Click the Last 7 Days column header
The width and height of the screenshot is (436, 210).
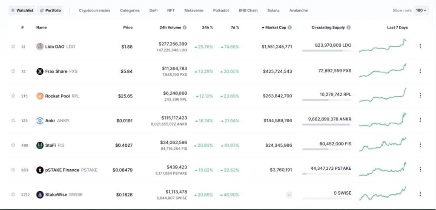[x=397, y=28]
